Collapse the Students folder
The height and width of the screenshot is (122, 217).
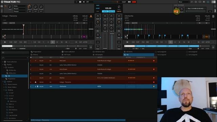(4, 67)
